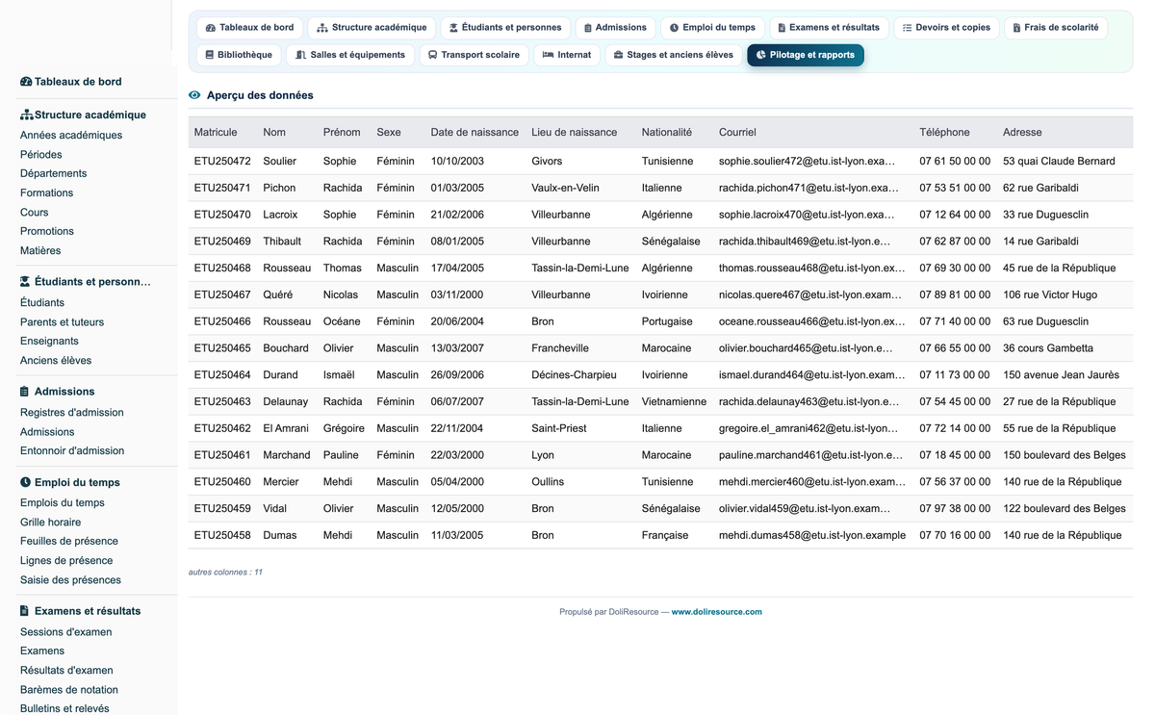1155x715 pixels.
Task: Open Anciens élèves sidebar link
Action: (x=56, y=361)
